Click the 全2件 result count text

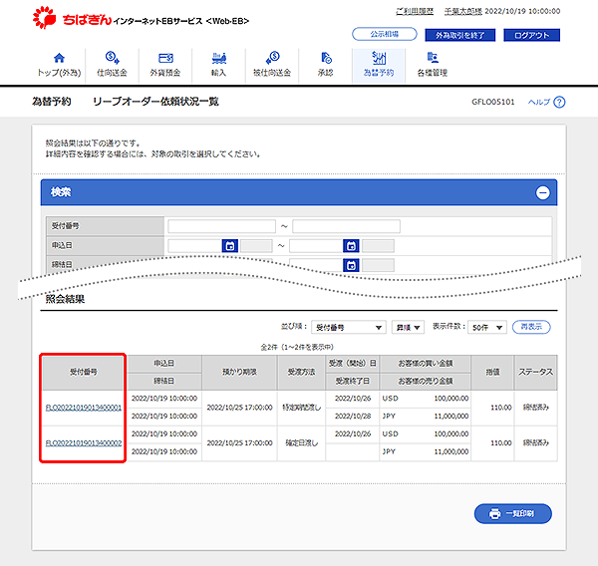[297, 347]
